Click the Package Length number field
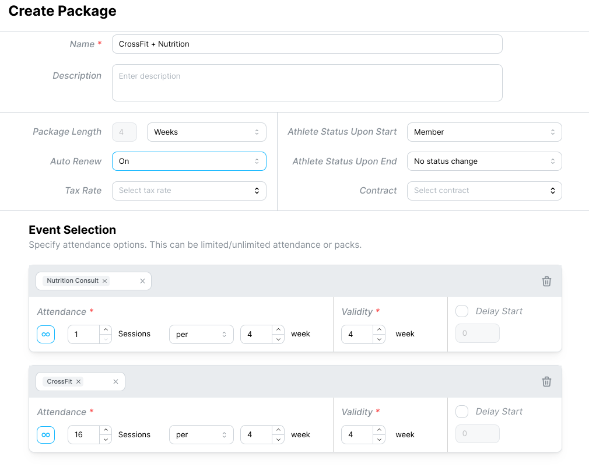The width and height of the screenshot is (589, 467). (x=124, y=132)
